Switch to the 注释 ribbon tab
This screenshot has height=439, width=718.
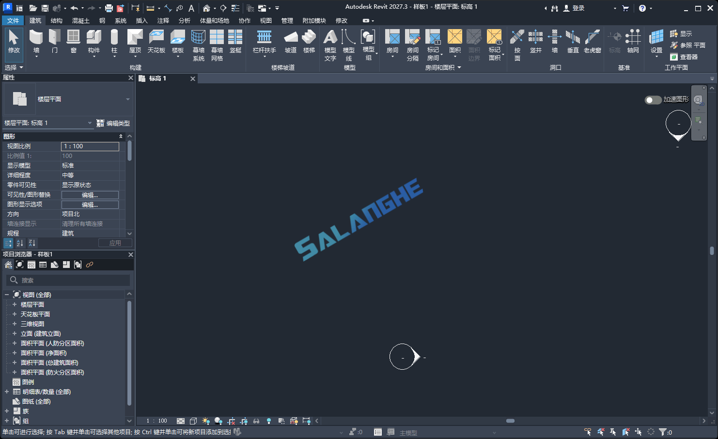click(163, 20)
